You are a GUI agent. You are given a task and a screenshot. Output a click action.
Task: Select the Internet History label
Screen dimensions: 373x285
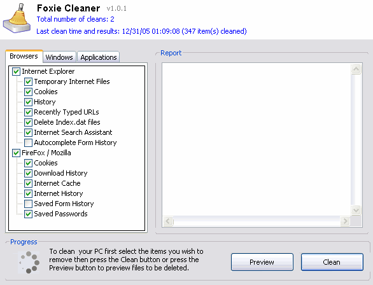(x=59, y=193)
